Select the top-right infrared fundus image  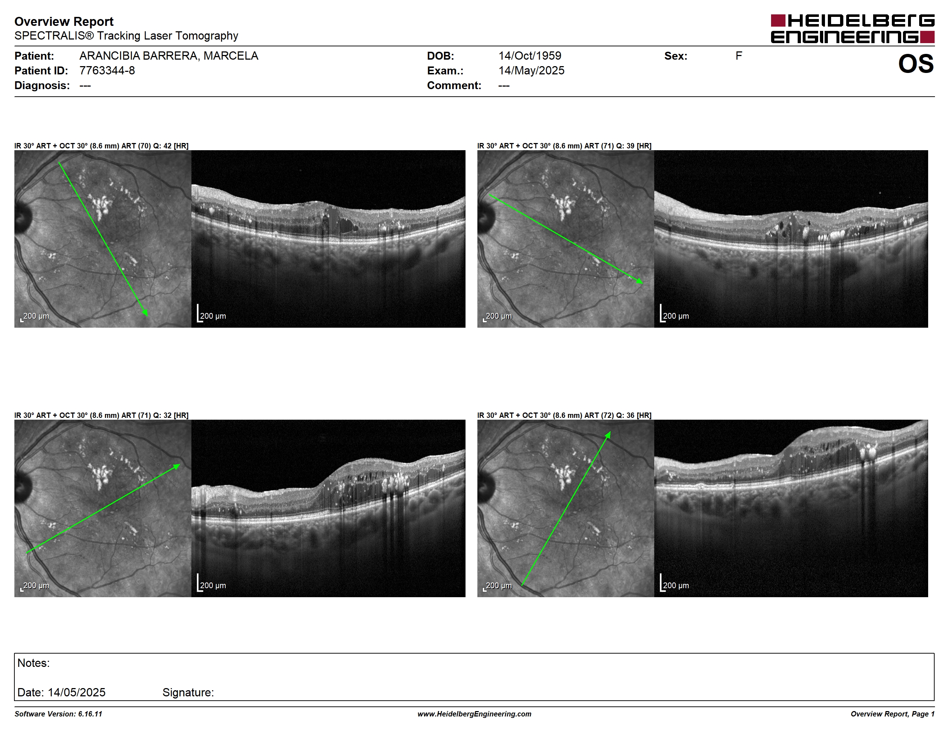point(566,239)
